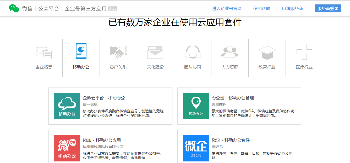Viewport: 350px width, 163px height.
Task: Switch to the 教育行业 tab label
Action: pyautogui.click(x=267, y=67)
